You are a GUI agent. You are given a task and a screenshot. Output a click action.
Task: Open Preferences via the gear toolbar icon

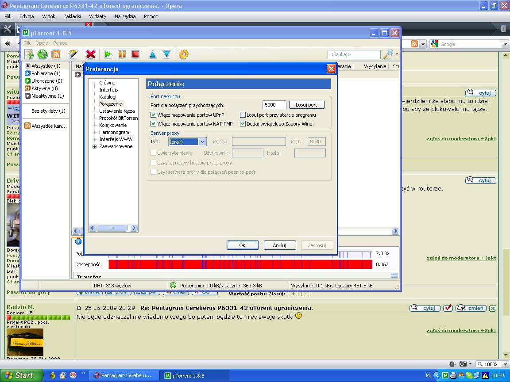click(x=184, y=54)
